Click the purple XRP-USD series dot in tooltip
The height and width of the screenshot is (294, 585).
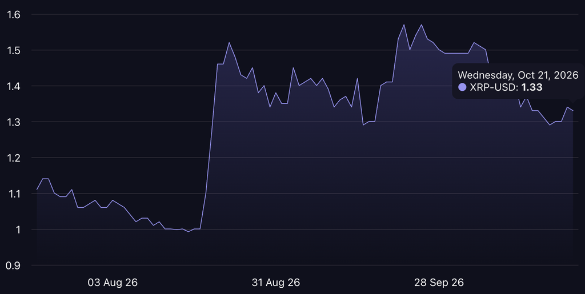click(462, 87)
